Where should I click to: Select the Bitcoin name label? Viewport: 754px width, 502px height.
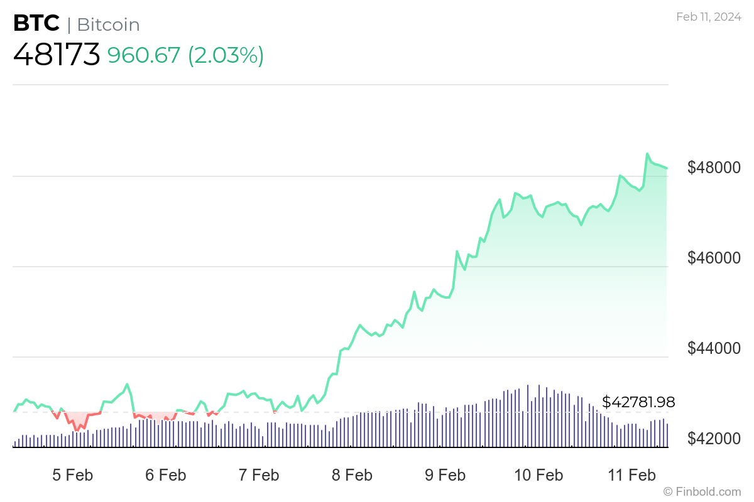pyautogui.click(x=108, y=25)
